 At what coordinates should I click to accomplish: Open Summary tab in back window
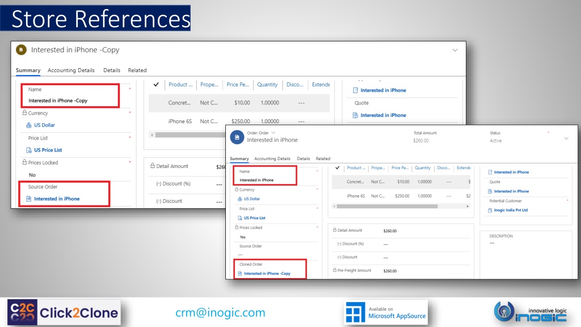28,70
